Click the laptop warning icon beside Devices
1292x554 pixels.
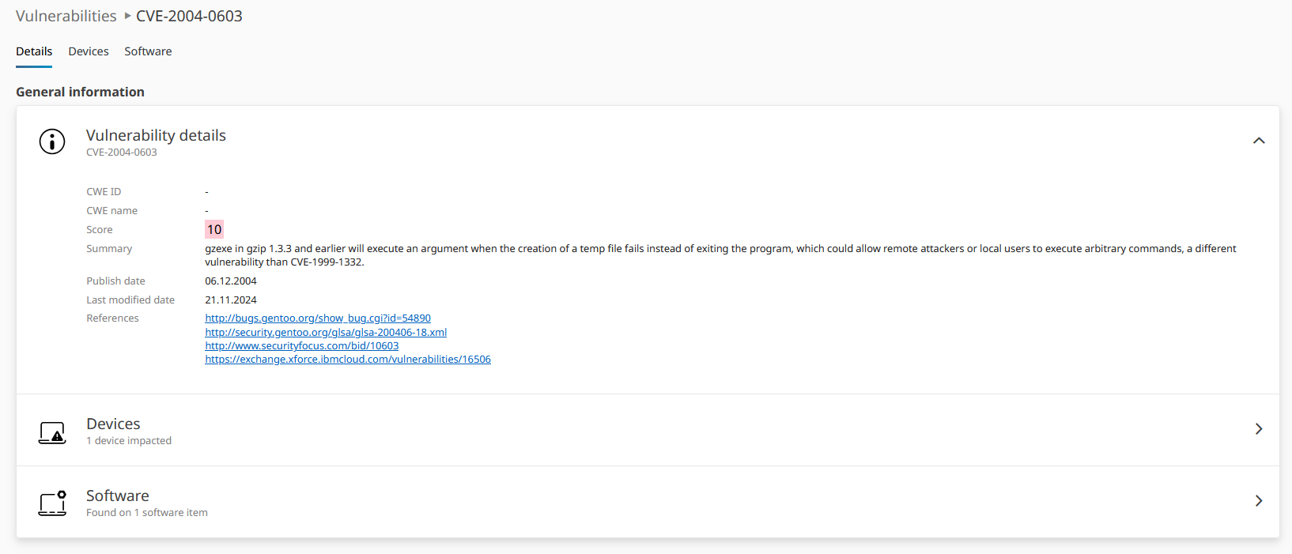tap(52, 432)
